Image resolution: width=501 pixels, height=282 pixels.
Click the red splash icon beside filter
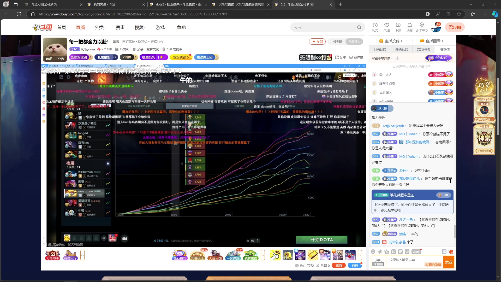(451, 252)
